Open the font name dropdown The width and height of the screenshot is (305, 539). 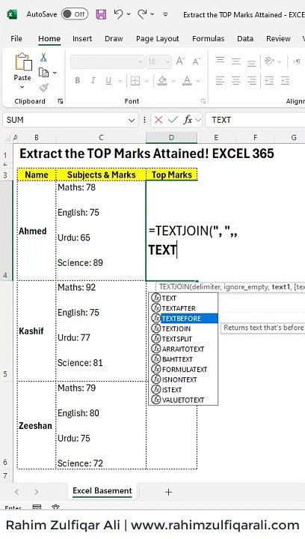coord(141,62)
